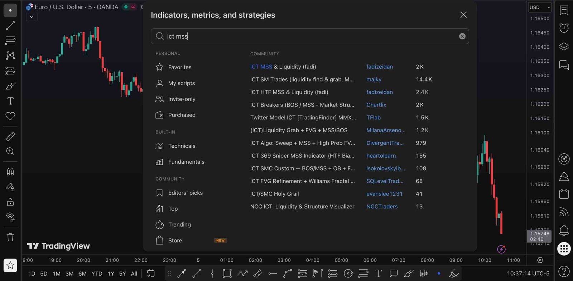Select the vertical line tool in bottom bar

pyautogui.click(x=212, y=273)
